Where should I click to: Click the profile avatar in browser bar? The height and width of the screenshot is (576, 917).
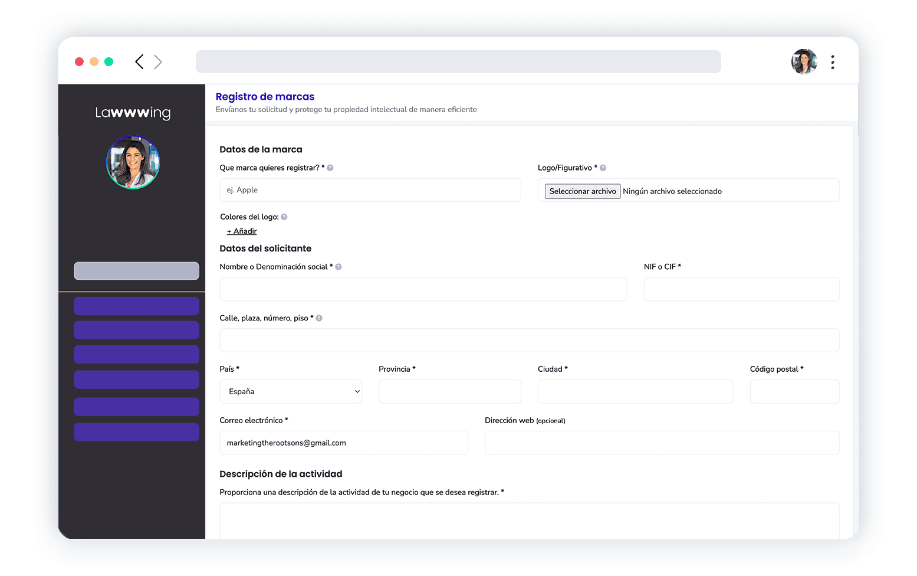click(804, 62)
